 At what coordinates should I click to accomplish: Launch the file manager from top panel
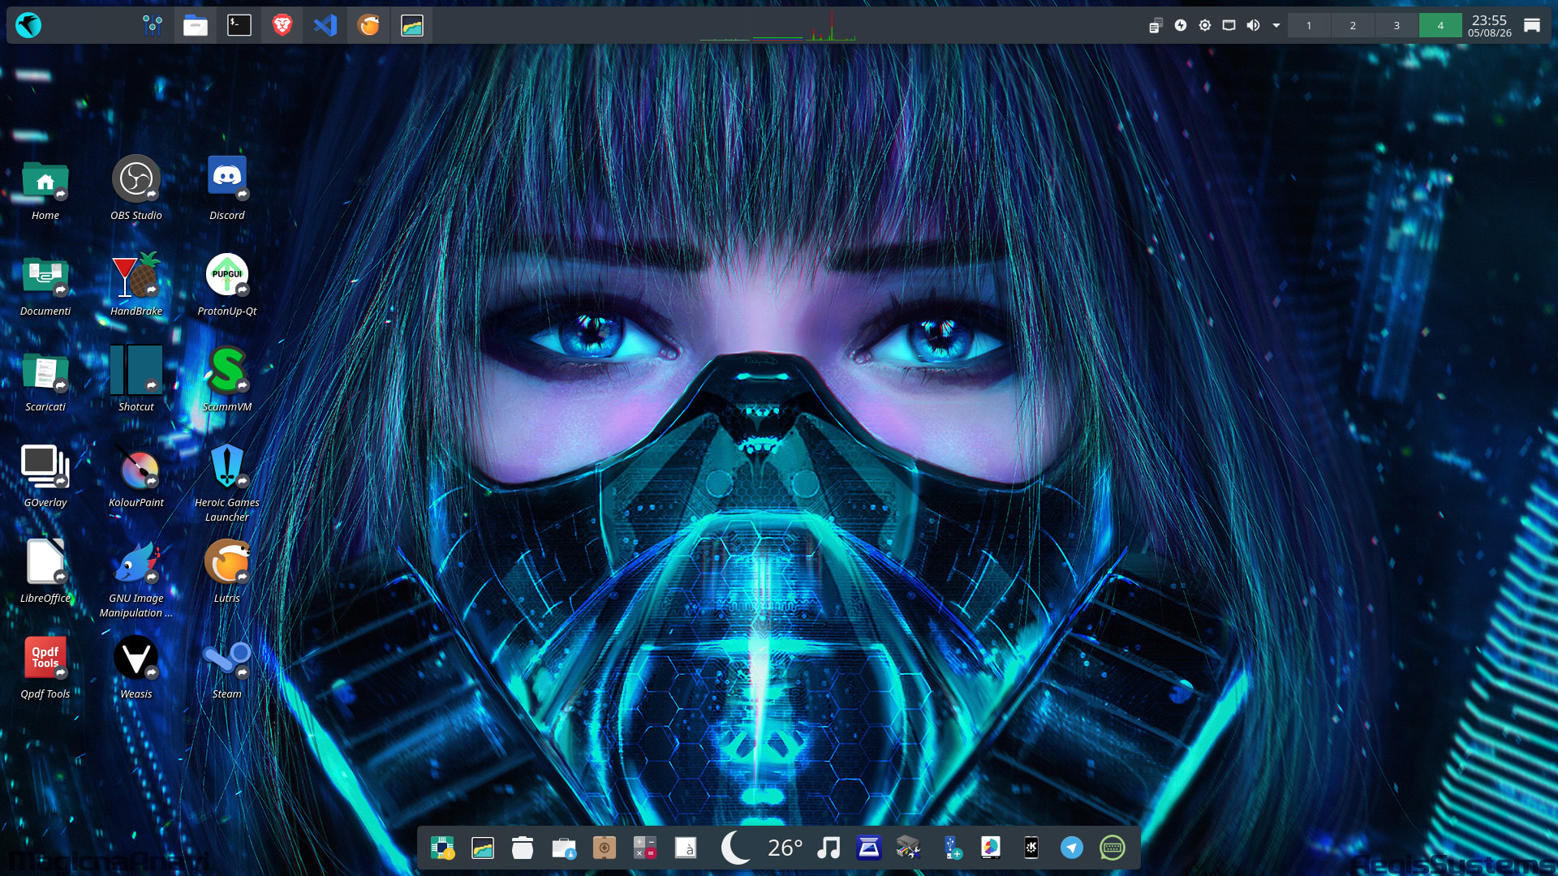pyautogui.click(x=196, y=25)
